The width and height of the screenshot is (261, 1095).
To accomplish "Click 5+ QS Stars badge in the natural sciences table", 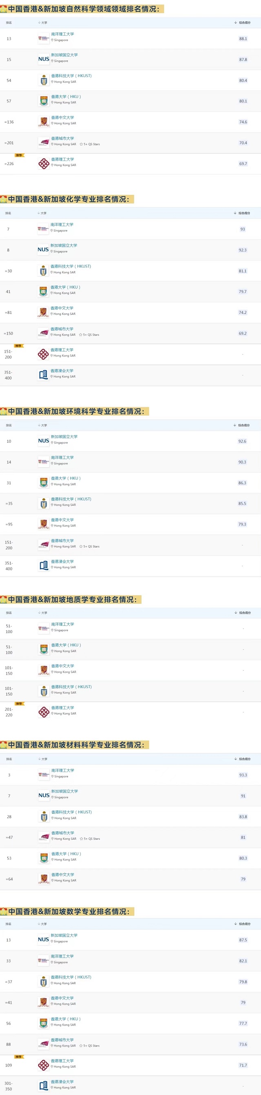I will tap(90, 144).
